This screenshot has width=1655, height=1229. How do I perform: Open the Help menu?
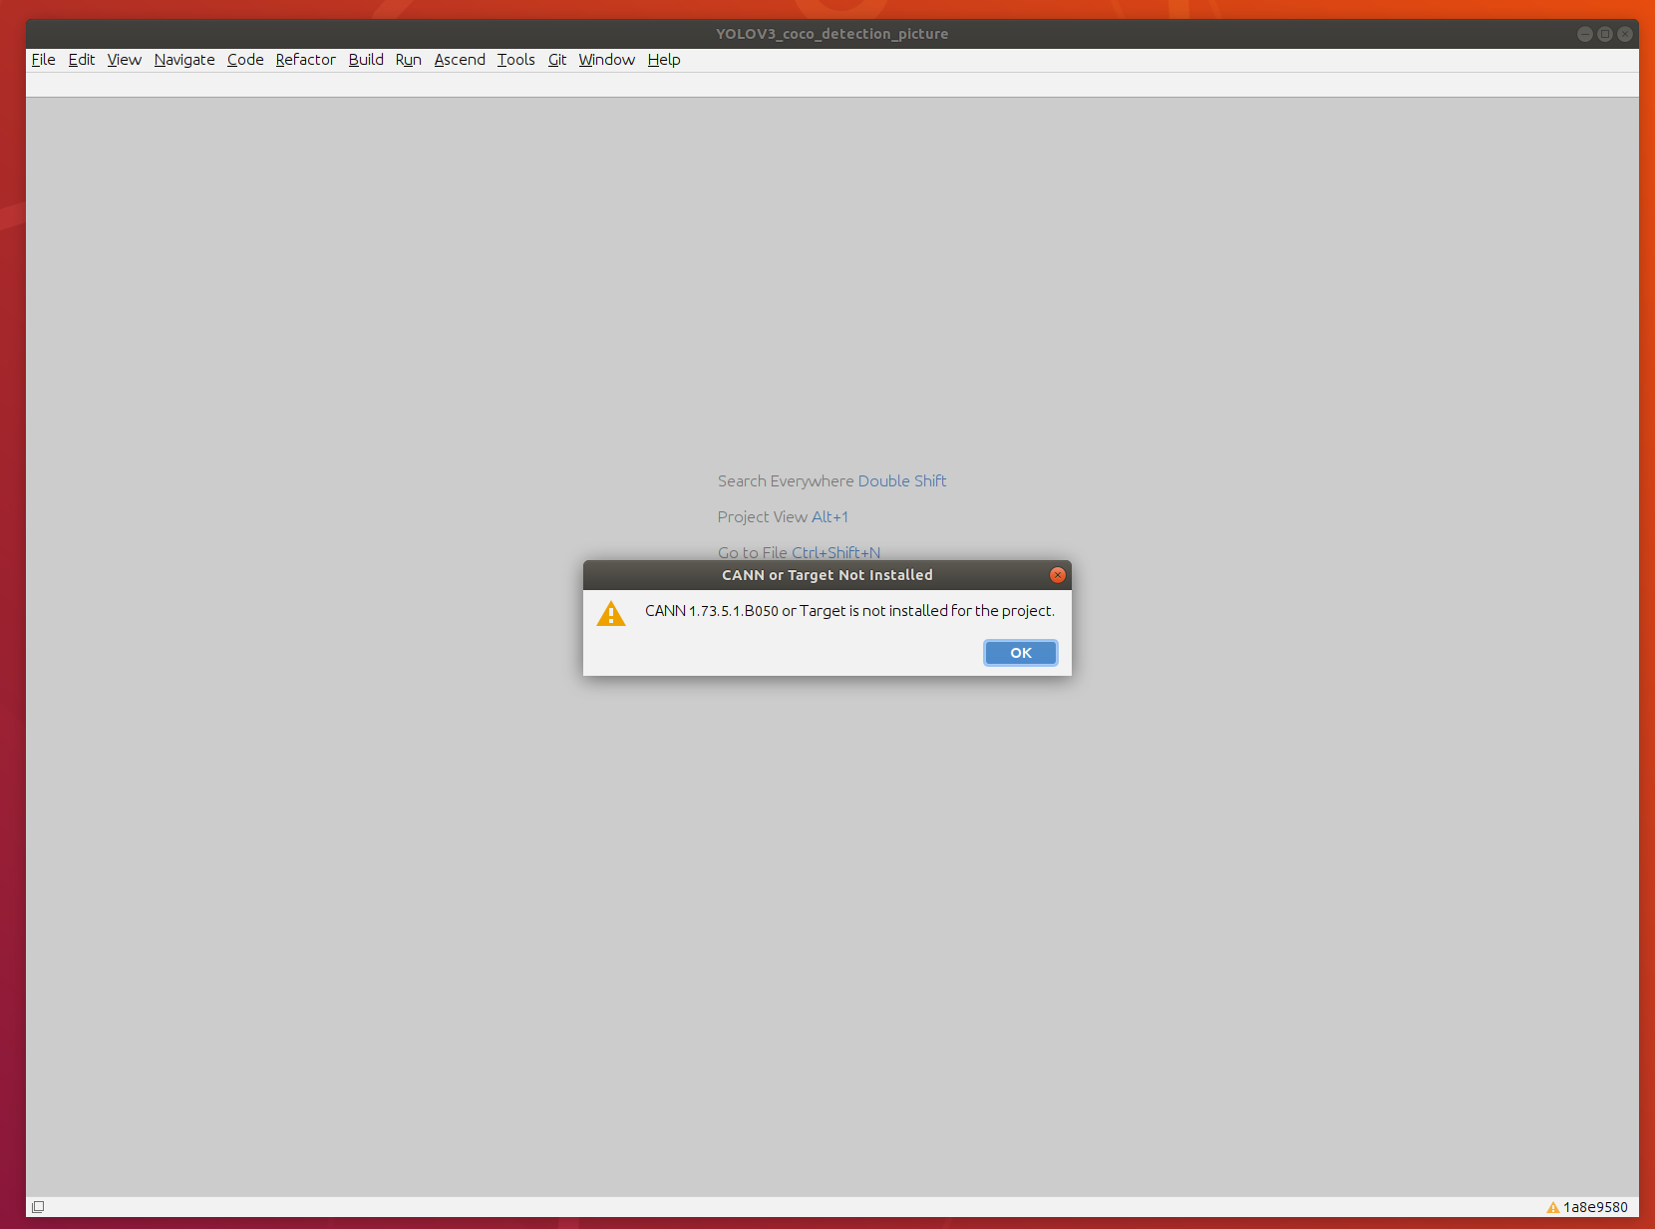click(664, 60)
